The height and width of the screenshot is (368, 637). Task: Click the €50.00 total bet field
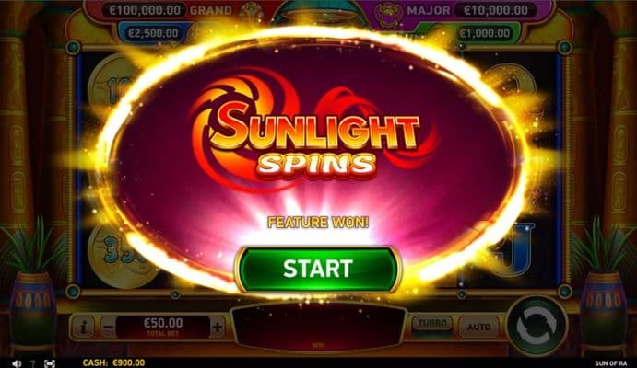coord(163,328)
